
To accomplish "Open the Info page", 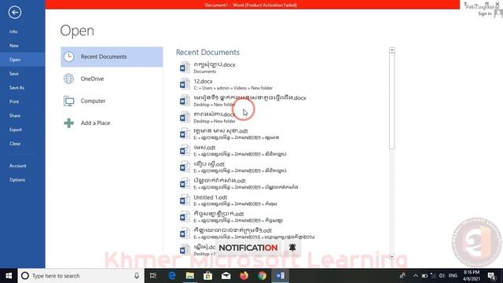I will coord(13,31).
